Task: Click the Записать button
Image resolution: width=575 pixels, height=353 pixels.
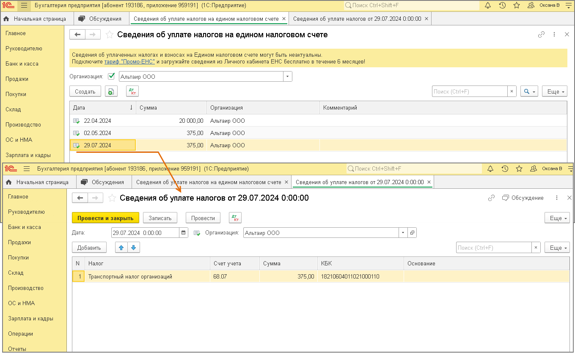Action: point(160,218)
